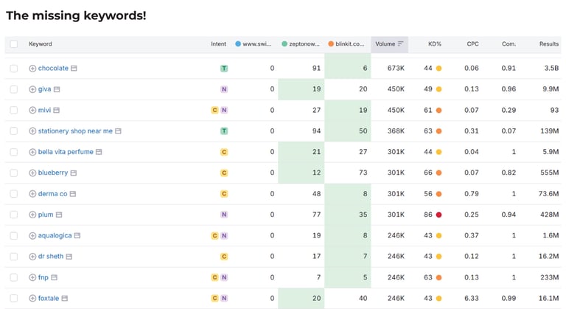The width and height of the screenshot is (566, 309).
Task: Select the checkbox for the plum row
Action: pos(14,215)
